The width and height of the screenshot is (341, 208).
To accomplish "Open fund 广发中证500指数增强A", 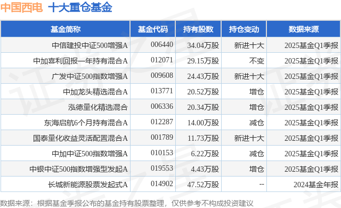I will pos(90,76).
